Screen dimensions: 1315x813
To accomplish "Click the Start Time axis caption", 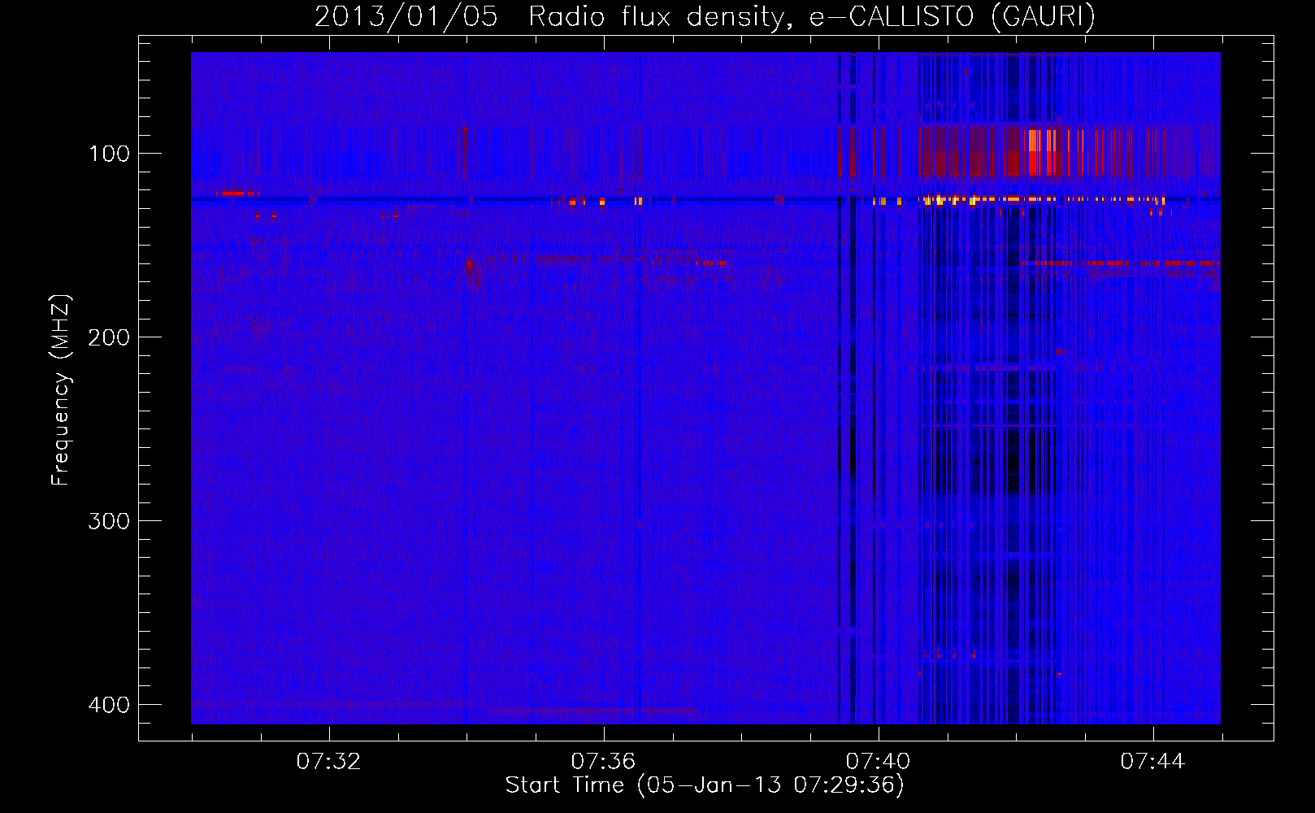I will pyautogui.click(x=705, y=785).
